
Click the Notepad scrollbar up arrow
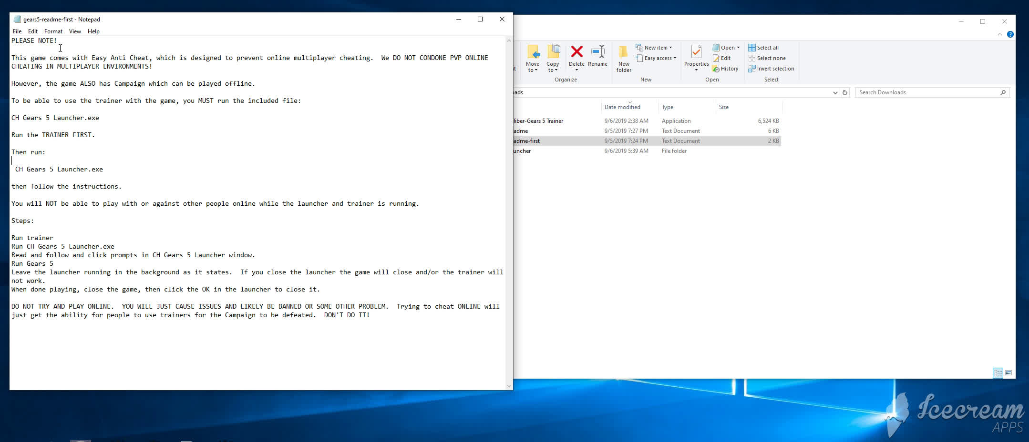[x=509, y=40]
